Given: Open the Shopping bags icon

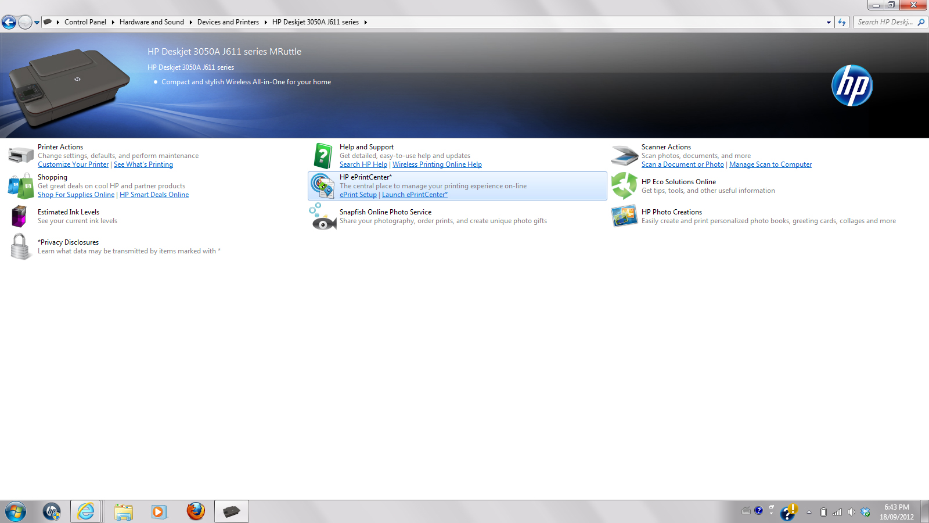Looking at the screenshot, I should click(x=21, y=186).
